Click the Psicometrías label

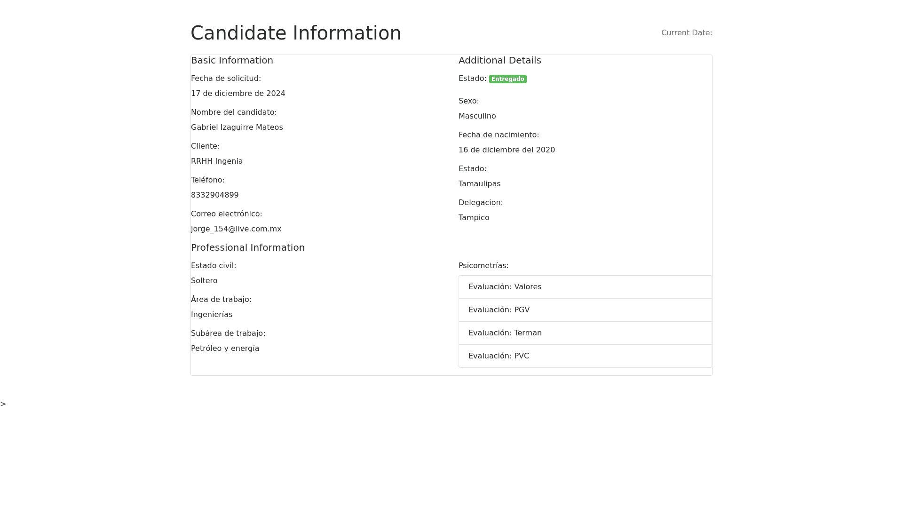(x=483, y=266)
